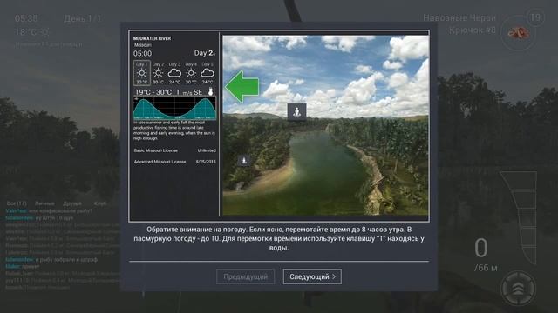558x313 pixels.
Task: Click the Unlimited license value
Action: [207, 150]
